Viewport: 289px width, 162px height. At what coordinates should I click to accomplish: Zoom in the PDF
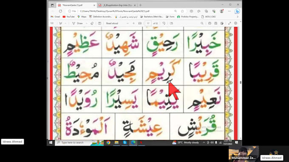tap(133, 23)
